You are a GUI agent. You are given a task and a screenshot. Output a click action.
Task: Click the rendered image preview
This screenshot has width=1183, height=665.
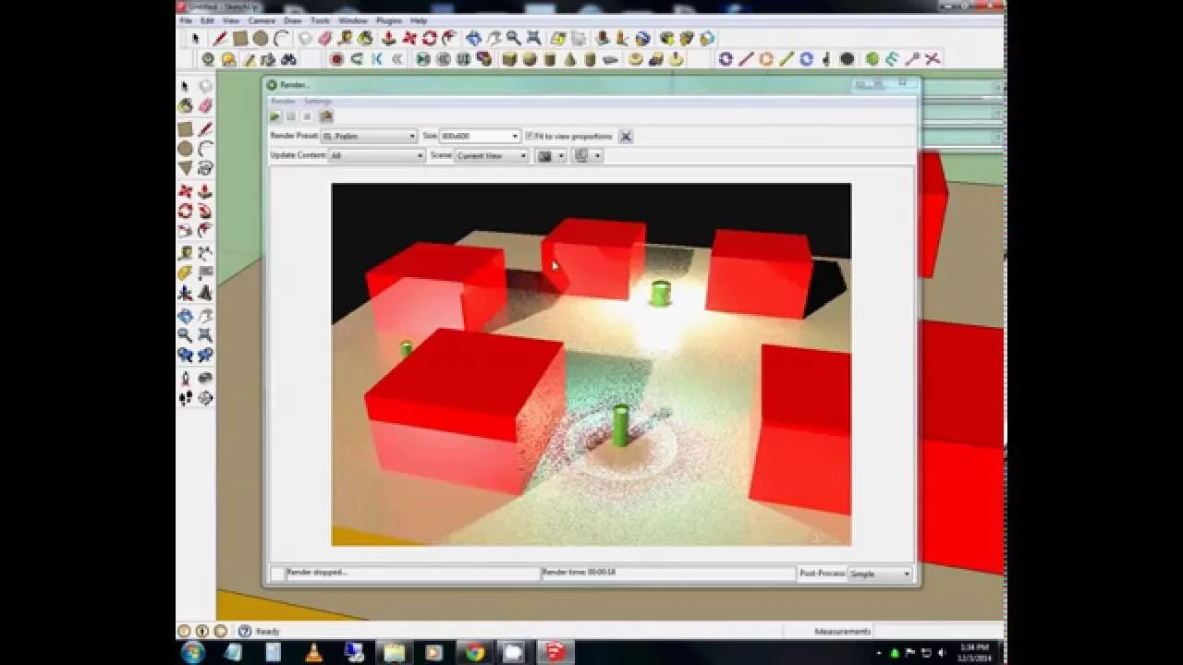(591, 364)
